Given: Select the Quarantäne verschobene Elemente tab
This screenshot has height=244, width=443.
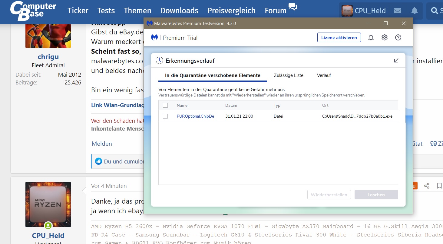Looking at the screenshot, I should (x=213, y=75).
